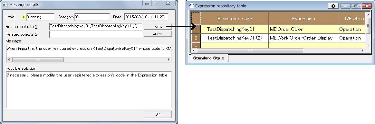Image resolution: width=375 pixels, height=124 pixels.
Task: Click the Related objects 2 input field
Action: coord(96,34)
